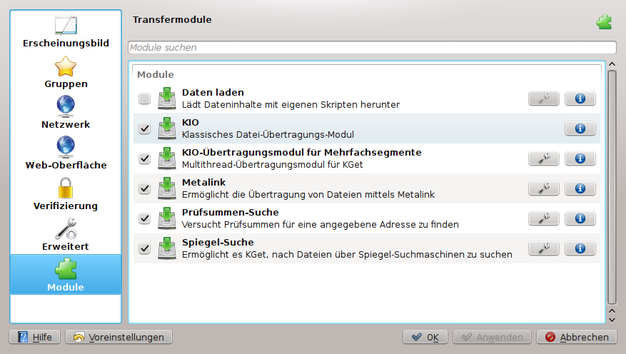
Task: Open the Gruppen settings page
Action: [x=66, y=73]
